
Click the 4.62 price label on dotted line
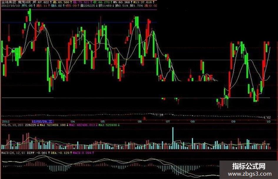pos(267,118)
